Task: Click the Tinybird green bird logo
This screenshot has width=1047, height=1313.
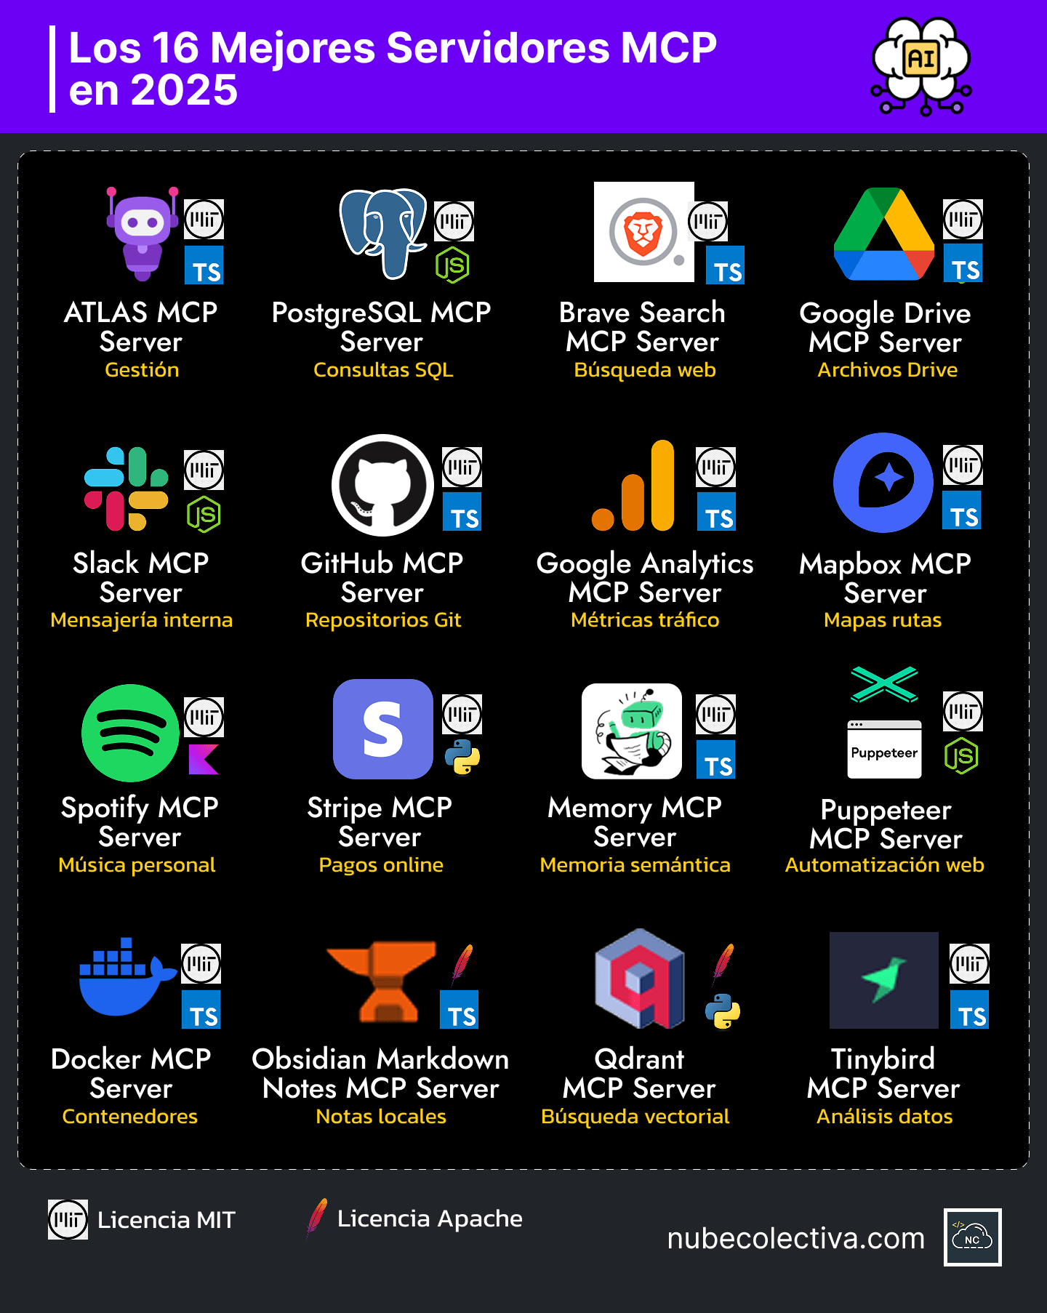Action: [x=884, y=980]
